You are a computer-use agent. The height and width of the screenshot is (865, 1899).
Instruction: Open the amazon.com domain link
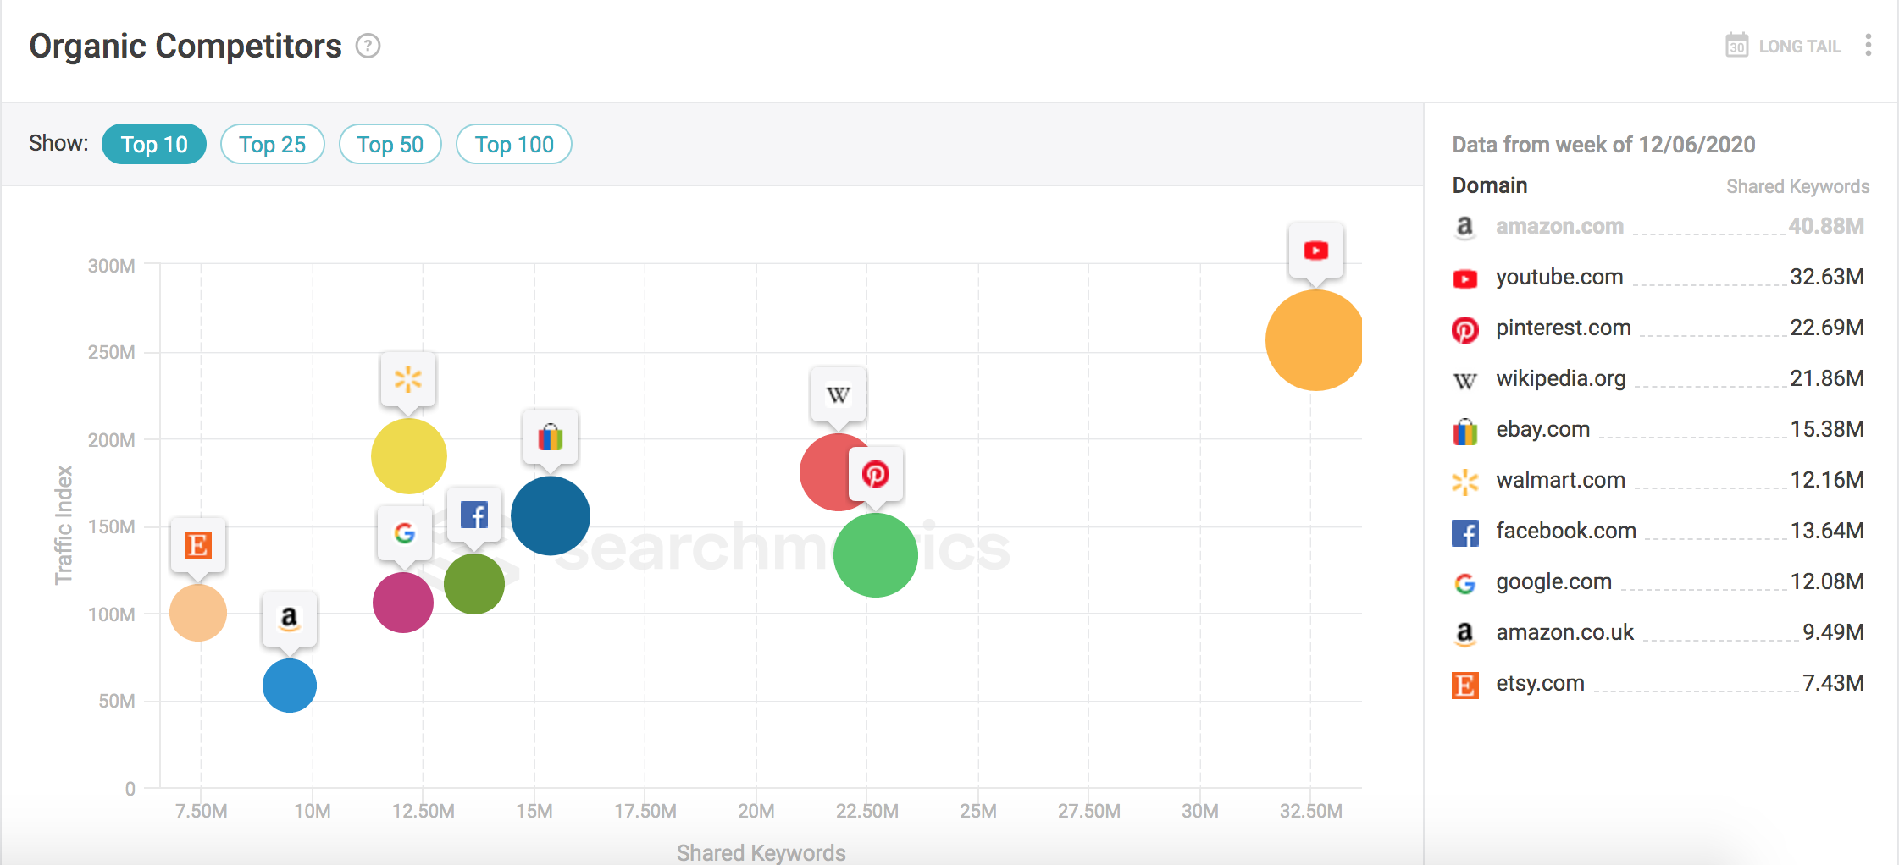pos(1559,226)
